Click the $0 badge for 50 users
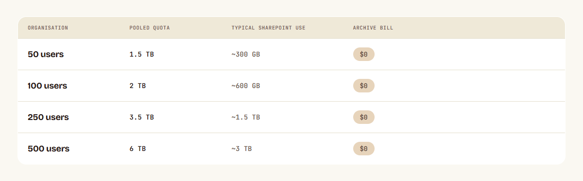This screenshot has width=583, height=181. [364, 54]
